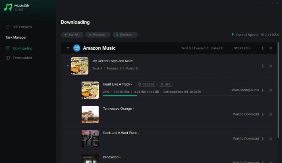Click Tennessee Orange Wait to Download status
The height and width of the screenshot is (163, 282).
click(246, 114)
